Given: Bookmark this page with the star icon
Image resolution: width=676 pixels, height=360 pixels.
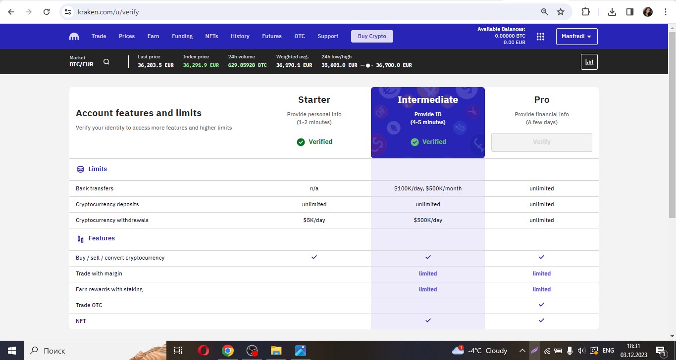Looking at the screenshot, I should pos(561,12).
